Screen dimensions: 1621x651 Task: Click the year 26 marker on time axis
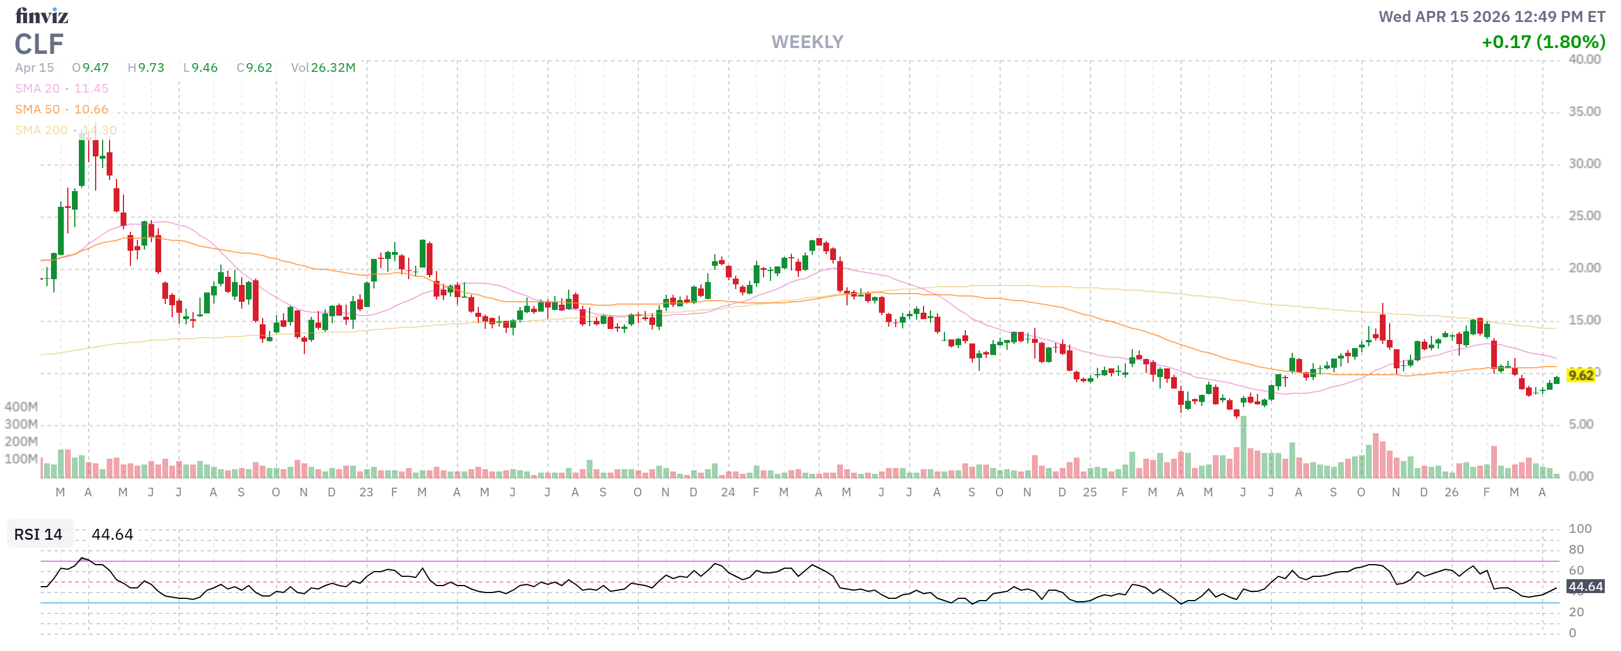[x=1451, y=493]
